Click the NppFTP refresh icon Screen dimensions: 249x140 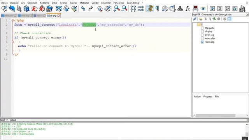click(214, 19)
